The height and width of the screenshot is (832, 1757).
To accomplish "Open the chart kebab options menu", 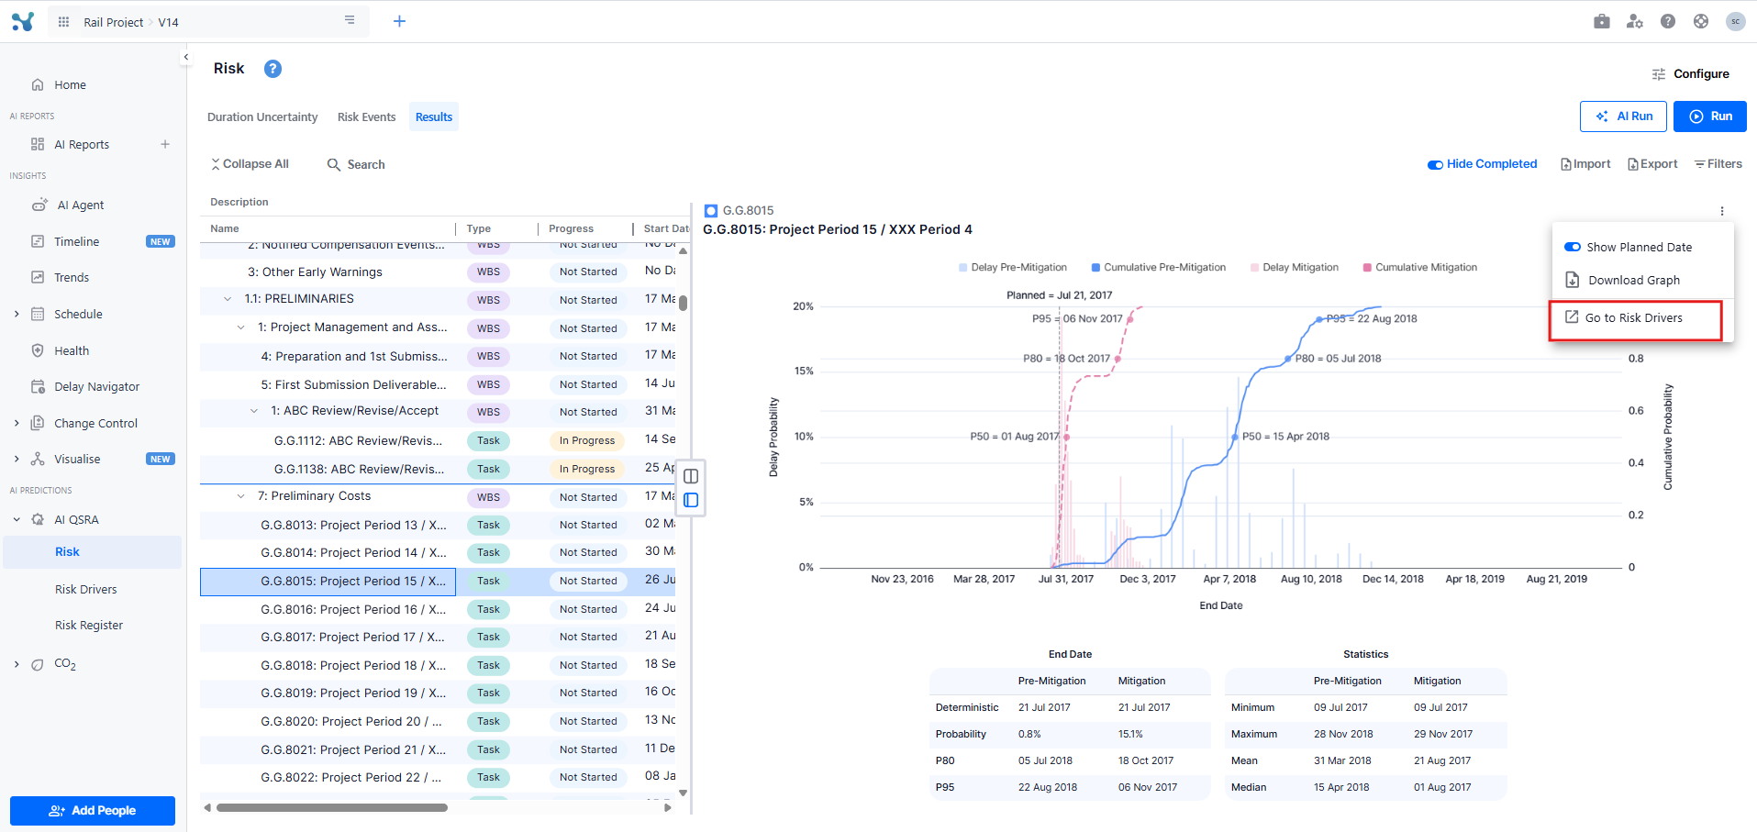I will [1722, 211].
